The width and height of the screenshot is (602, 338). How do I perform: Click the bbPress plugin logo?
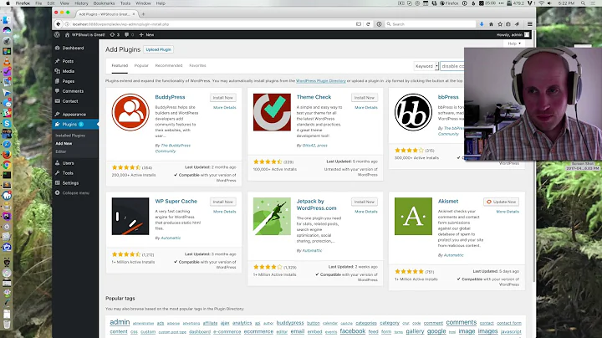(x=414, y=112)
